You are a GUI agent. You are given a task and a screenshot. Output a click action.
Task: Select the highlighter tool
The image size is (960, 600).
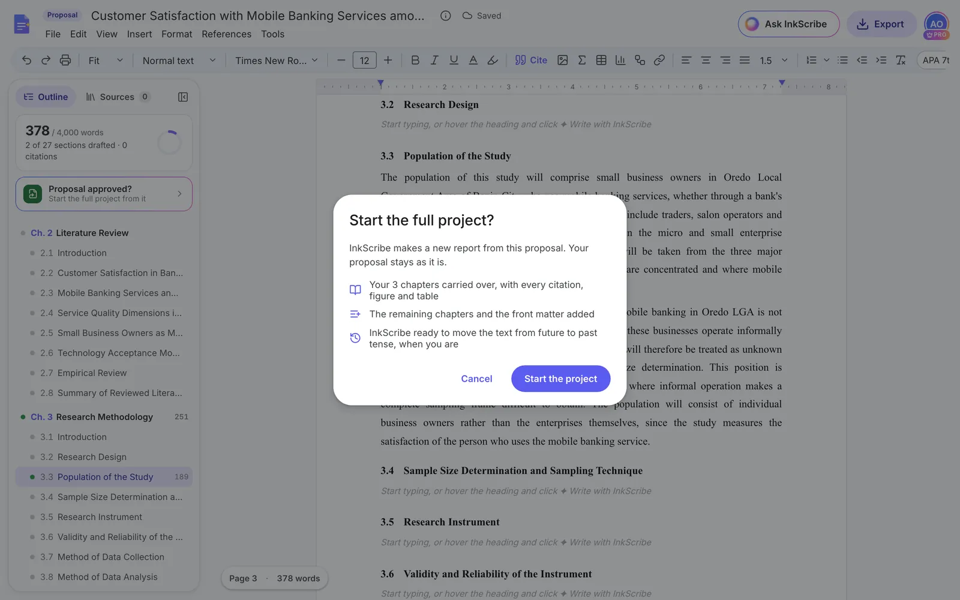click(x=493, y=60)
